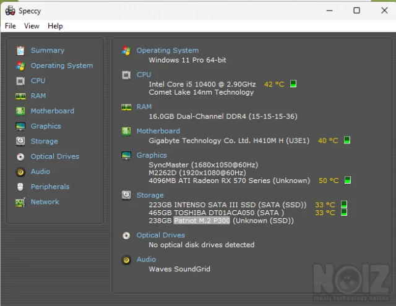Click the Speccy app icon in title bar
The height and width of the screenshot is (306, 396).
[11, 11]
